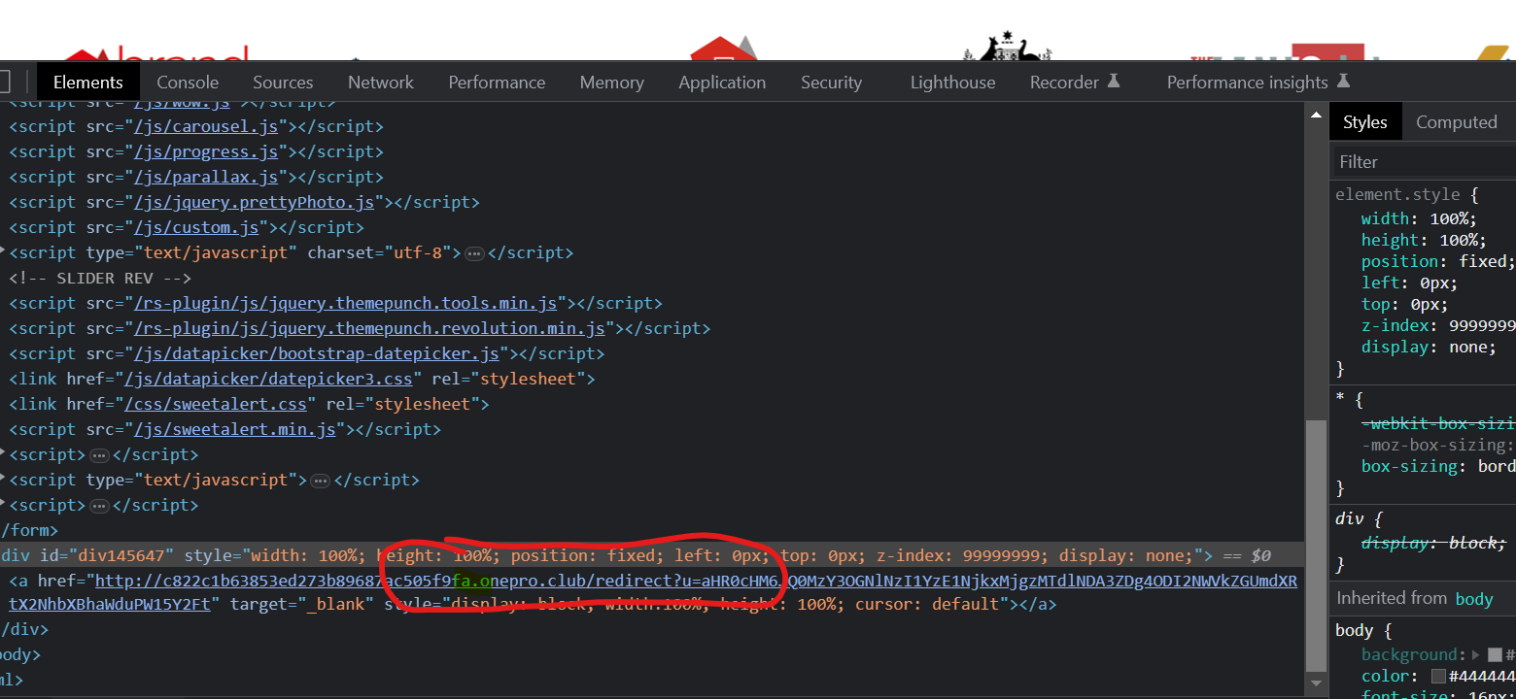Viewport: 1516px width, 699px height.
Task: Open the Console tab
Action: pyautogui.click(x=188, y=83)
